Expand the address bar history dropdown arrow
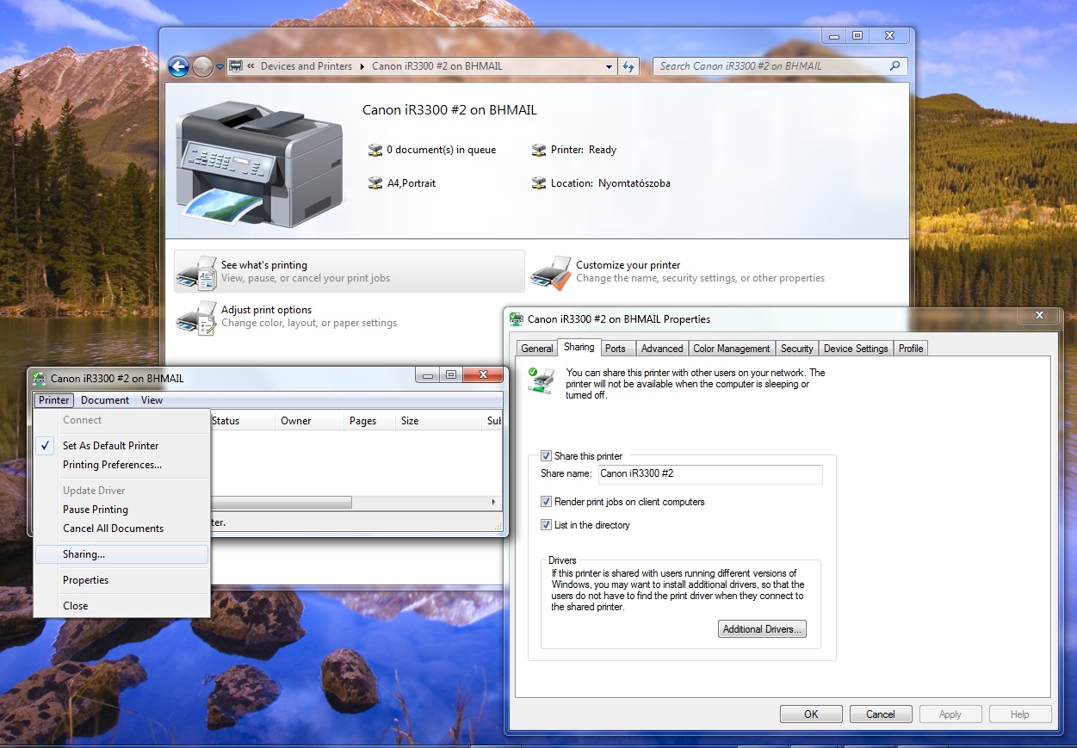 [609, 66]
